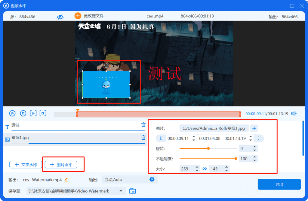This screenshot has width=308, height=201.
Task: Click the orange plus change source file icon
Action: click(x=78, y=16)
